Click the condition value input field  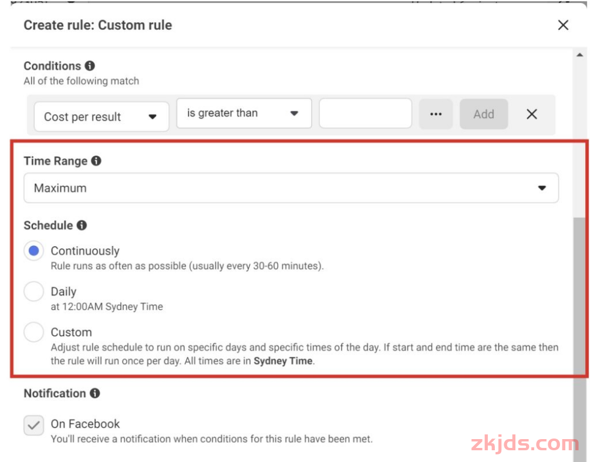click(365, 113)
